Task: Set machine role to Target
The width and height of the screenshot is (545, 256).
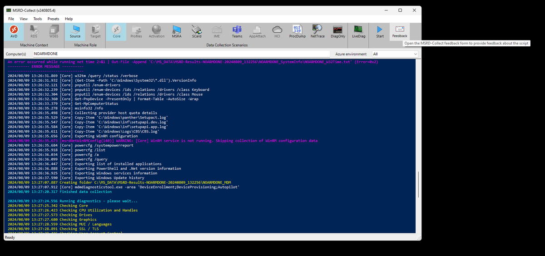Action: [95, 31]
